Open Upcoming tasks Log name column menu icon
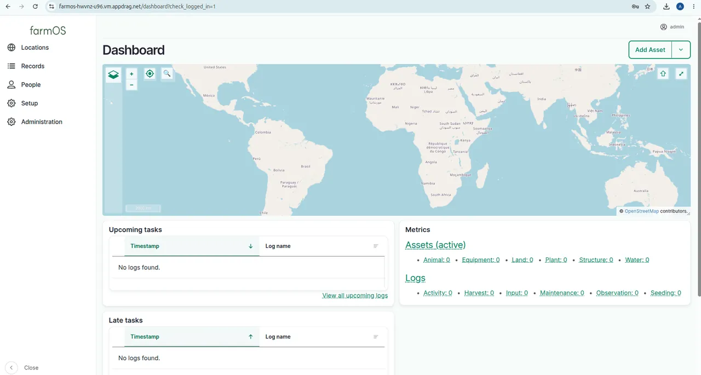701x375 pixels. coord(376,246)
